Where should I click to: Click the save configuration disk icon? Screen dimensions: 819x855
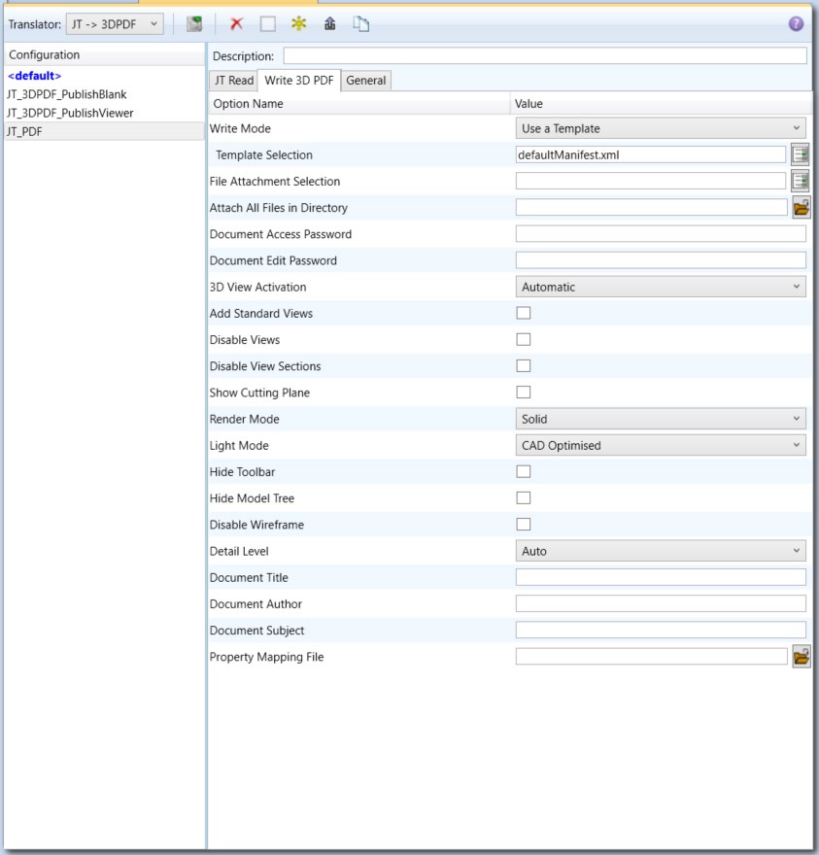[194, 24]
